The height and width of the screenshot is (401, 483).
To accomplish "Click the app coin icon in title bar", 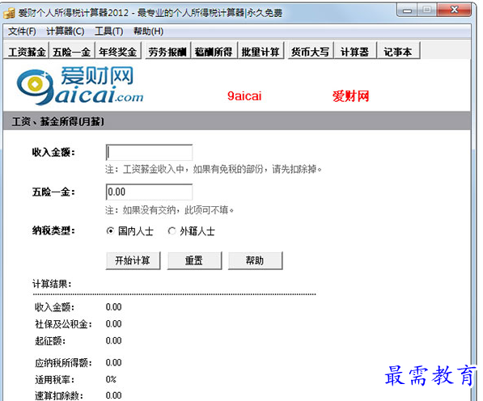I will [x=9, y=13].
